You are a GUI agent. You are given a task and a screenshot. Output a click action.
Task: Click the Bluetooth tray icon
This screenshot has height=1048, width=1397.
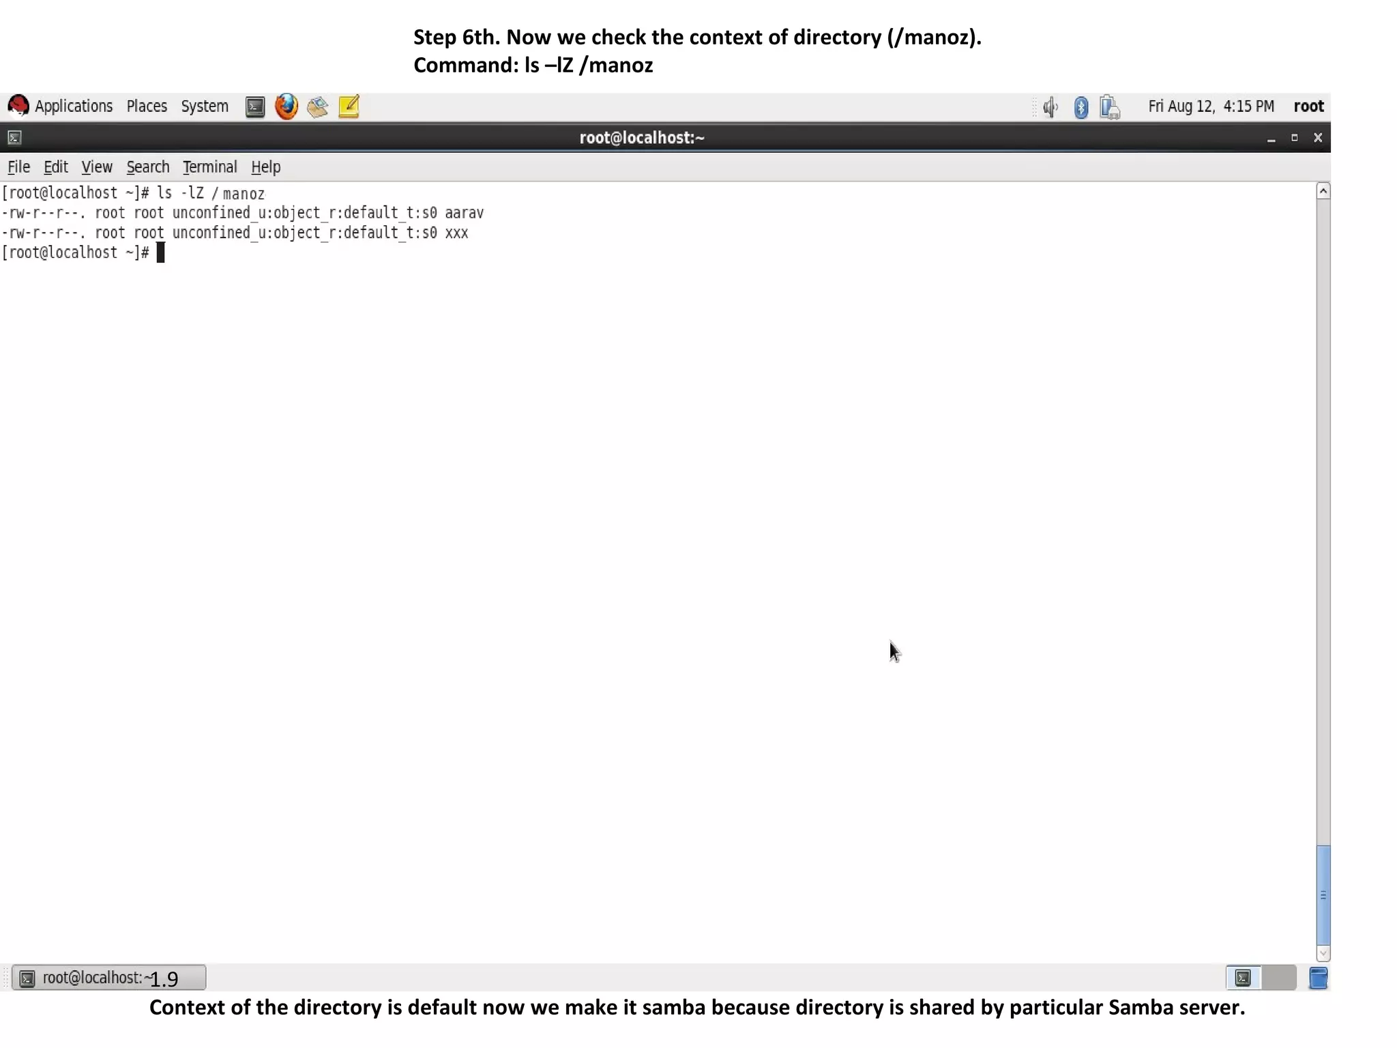[x=1080, y=107]
